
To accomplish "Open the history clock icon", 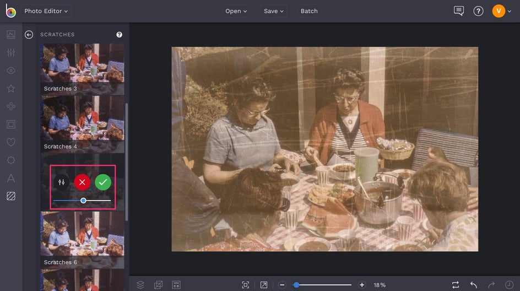I will [x=509, y=285].
